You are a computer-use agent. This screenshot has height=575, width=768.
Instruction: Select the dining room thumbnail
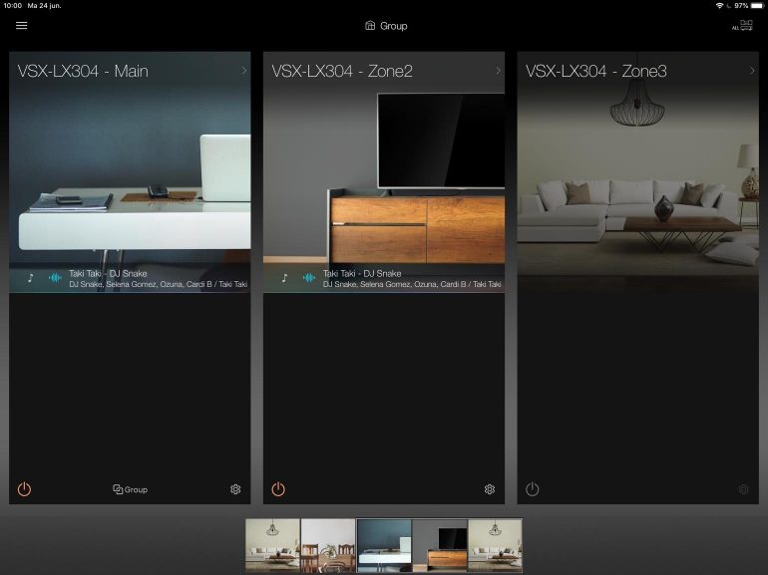[328, 545]
